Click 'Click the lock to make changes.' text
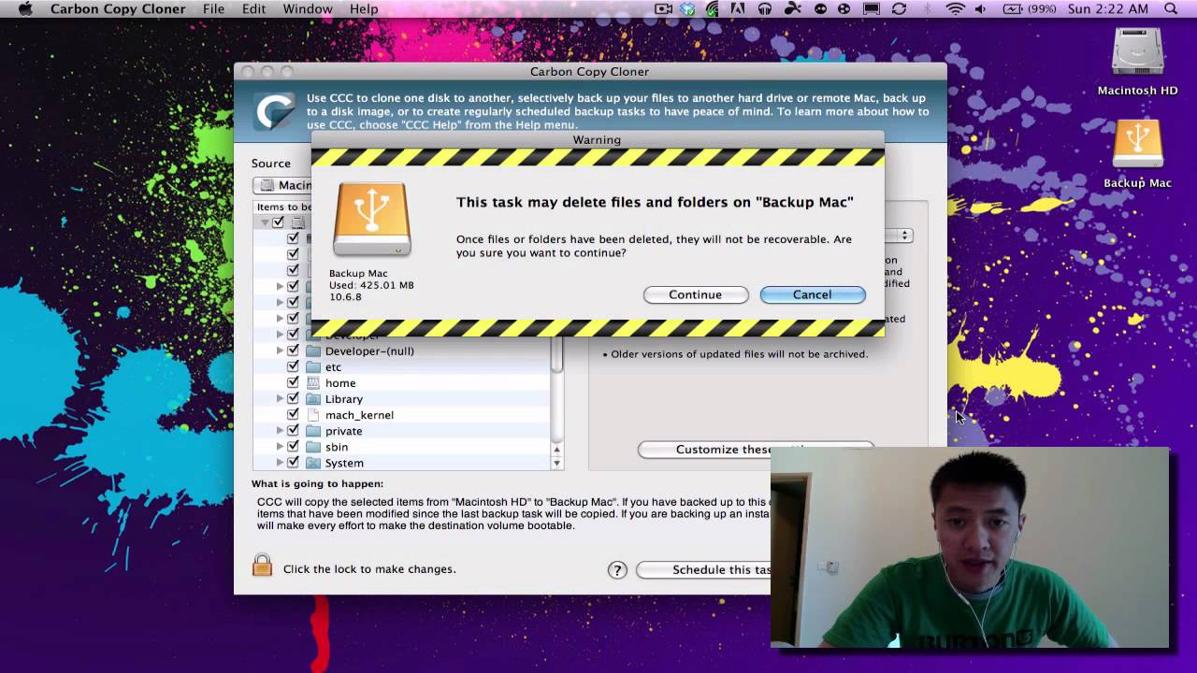Viewport: 1197px width, 673px height. [369, 569]
